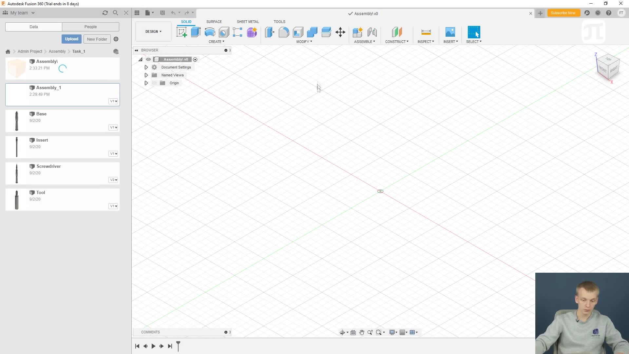Screen dimensions: 629x354
Task: Select the Offset Face tool
Action: point(326,32)
